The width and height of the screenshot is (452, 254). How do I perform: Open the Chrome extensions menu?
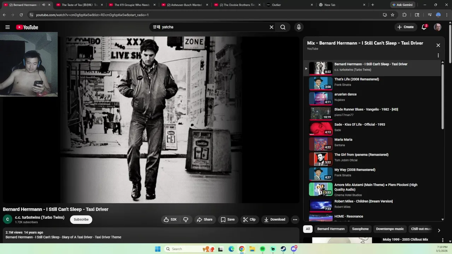coord(404,15)
